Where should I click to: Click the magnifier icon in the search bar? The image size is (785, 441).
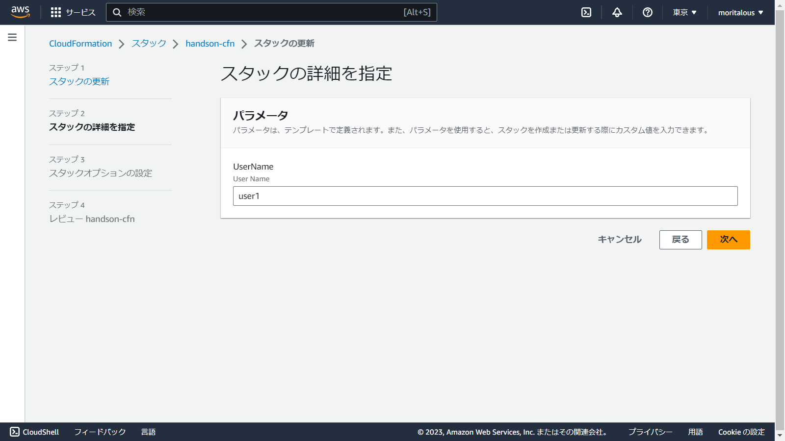click(117, 12)
